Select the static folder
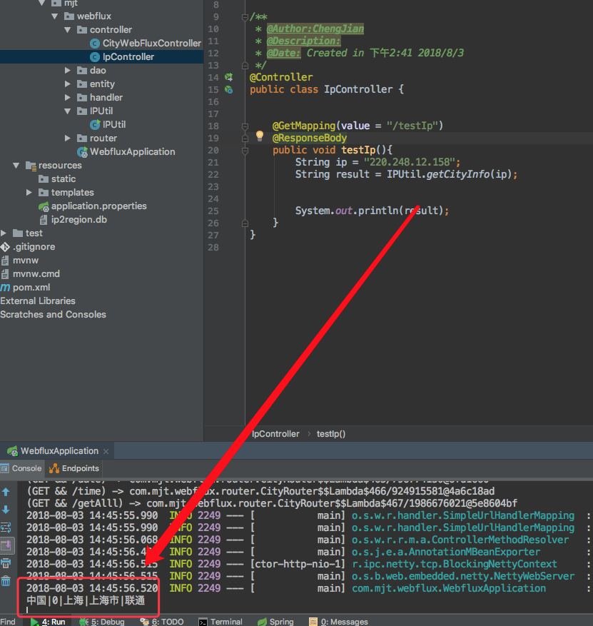 63,179
